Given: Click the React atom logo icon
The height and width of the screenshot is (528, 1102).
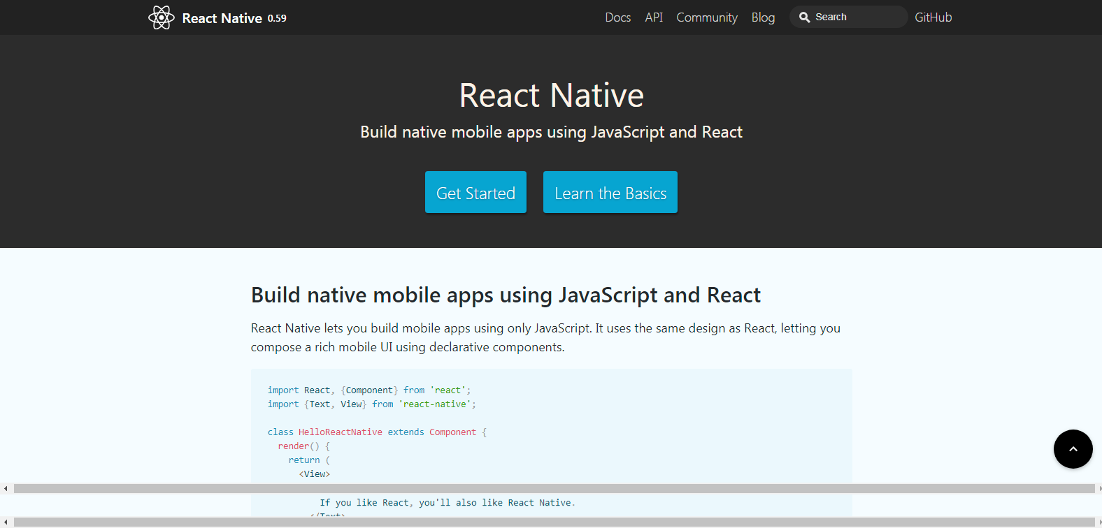Looking at the screenshot, I should (x=161, y=17).
